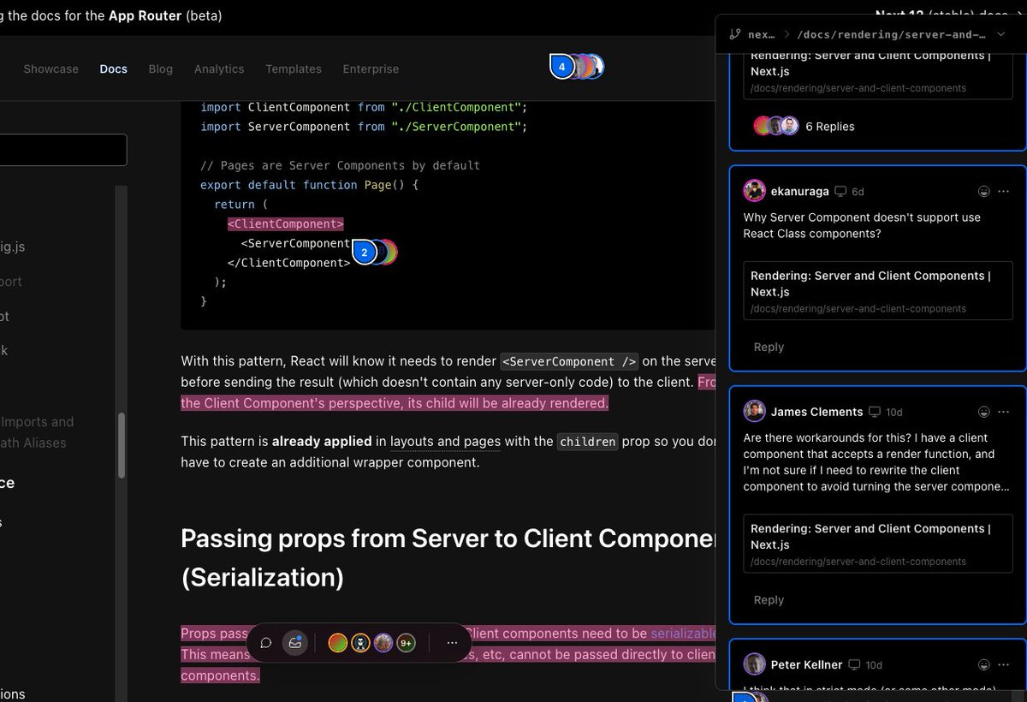Screen dimensions: 1027x702
Task: Click Peter Kellner's avatar in comments panel
Action: tap(754, 664)
